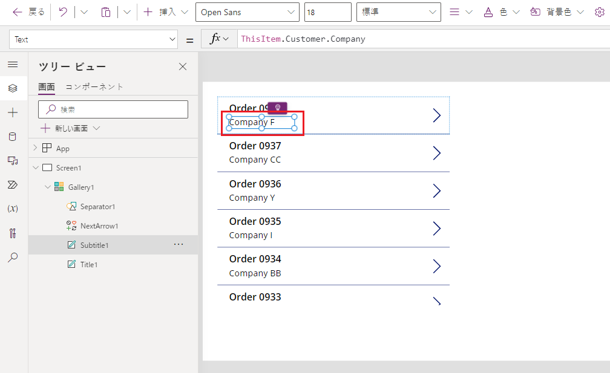Click the paste clipboard icon
The height and width of the screenshot is (373, 610).
(x=106, y=12)
